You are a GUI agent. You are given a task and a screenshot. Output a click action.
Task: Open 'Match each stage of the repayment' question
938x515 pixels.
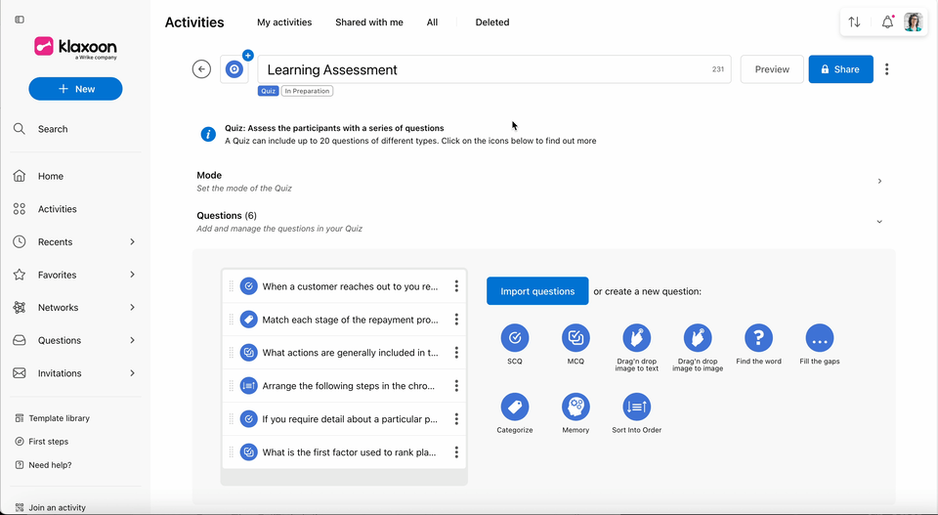350,320
